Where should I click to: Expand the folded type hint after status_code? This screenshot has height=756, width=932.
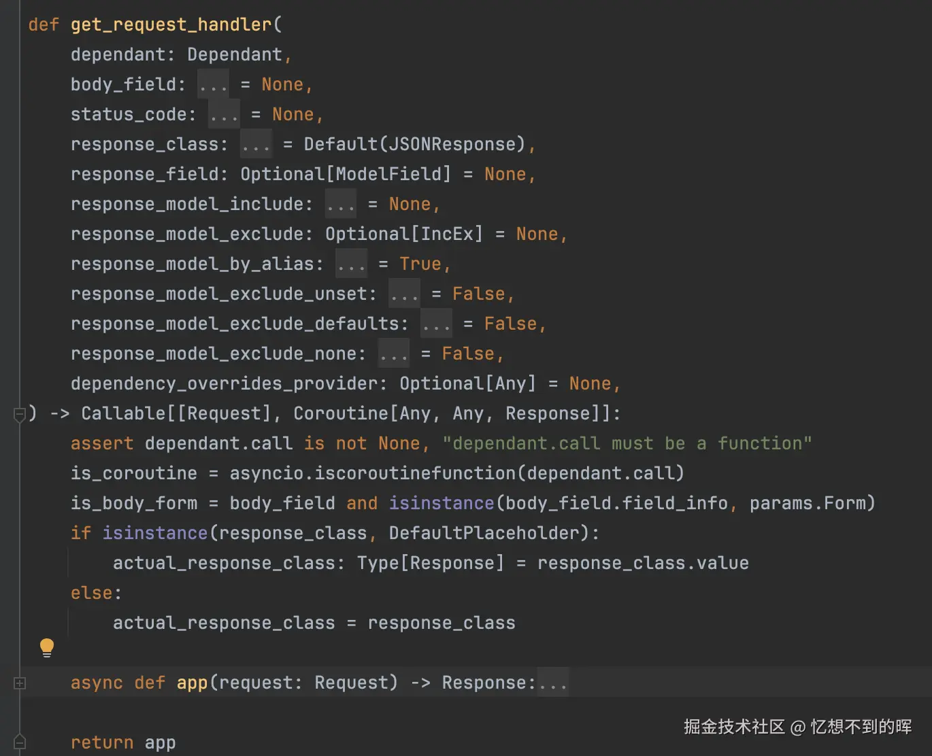click(x=224, y=115)
